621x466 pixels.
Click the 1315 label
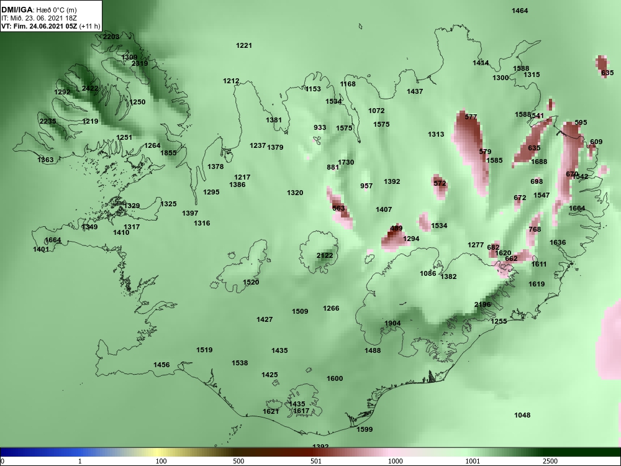click(532, 75)
